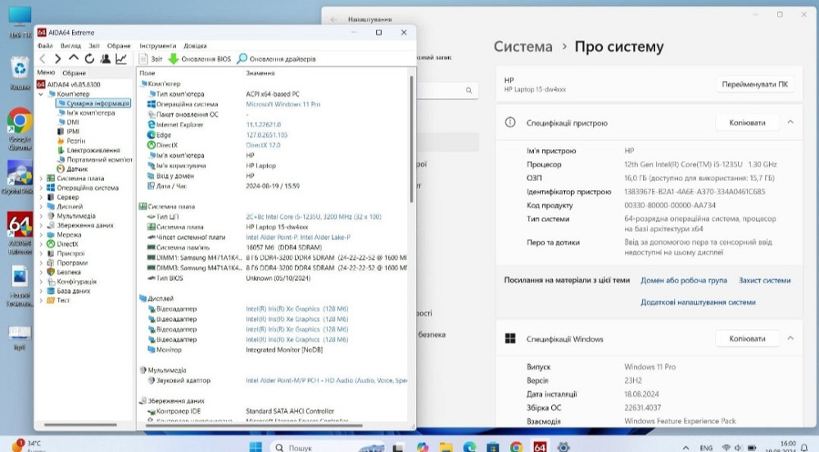Collapse the Комп'ютер tree node
The width and height of the screenshot is (819, 452).
[x=41, y=94]
